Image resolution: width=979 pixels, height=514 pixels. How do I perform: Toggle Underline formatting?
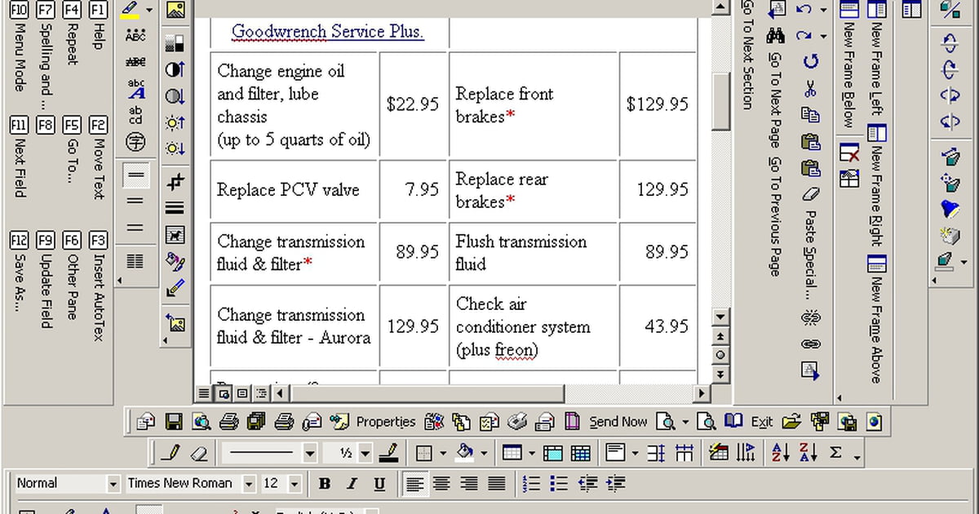click(x=379, y=484)
